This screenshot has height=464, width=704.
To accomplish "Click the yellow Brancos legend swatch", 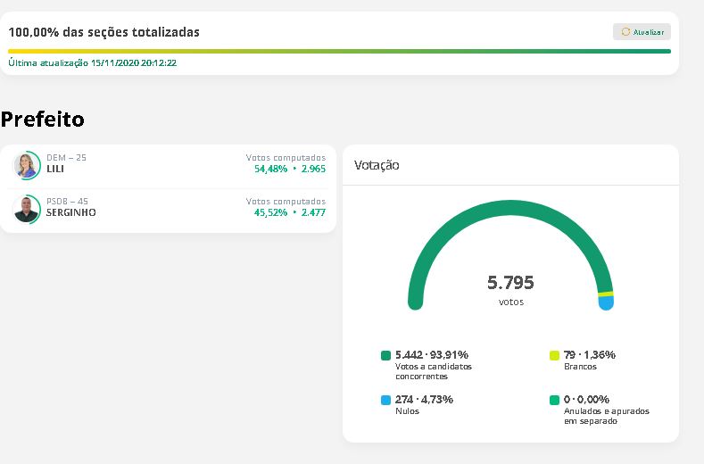I will point(554,355).
